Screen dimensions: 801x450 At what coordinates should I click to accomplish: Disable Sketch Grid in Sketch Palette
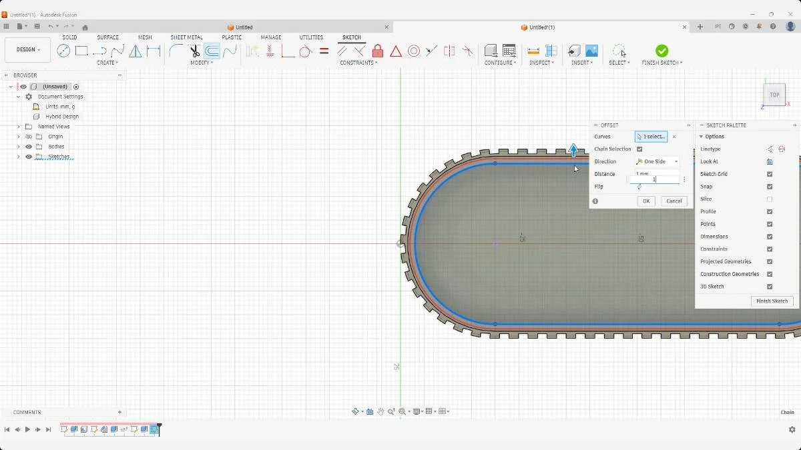pyautogui.click(x=770, y=174)
